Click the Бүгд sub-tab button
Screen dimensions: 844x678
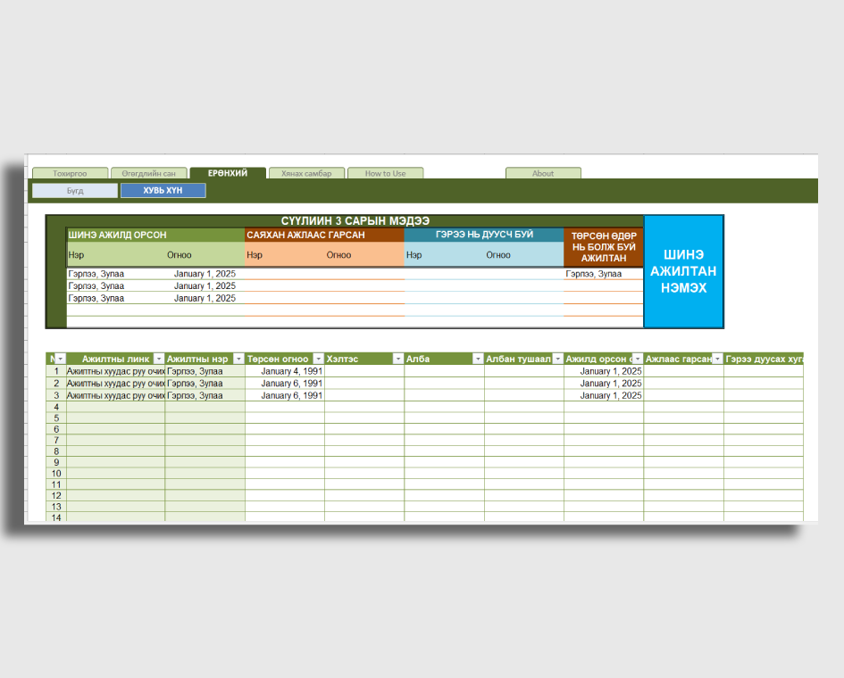coord(75,191)
